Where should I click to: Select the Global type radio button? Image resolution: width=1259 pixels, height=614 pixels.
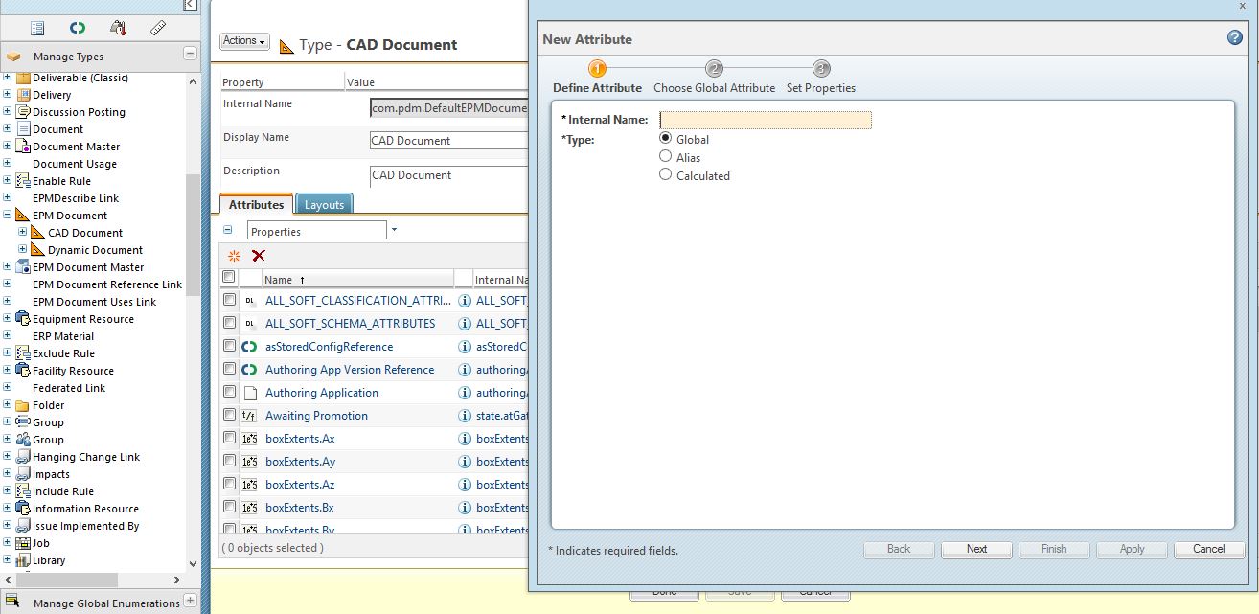666,139
